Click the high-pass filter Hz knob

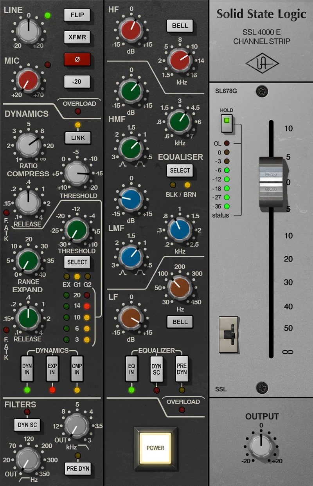pyautogui.click(x=29, y=459)
